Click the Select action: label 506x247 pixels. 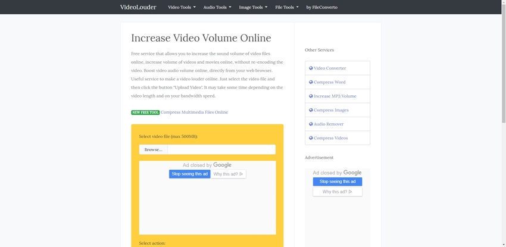152,243
